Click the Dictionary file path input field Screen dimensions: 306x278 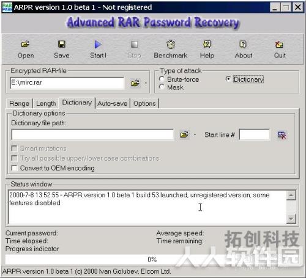coord(92,134)
